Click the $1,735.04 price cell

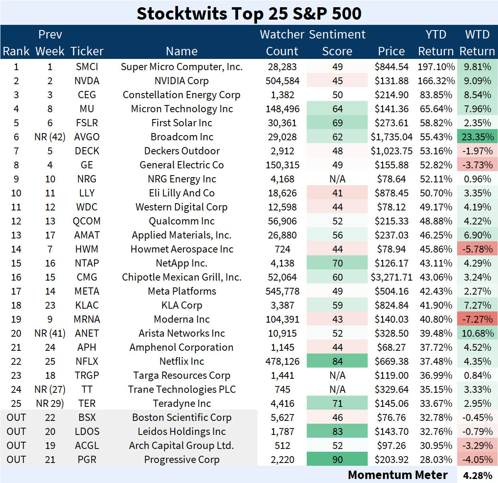coord(391,137)
